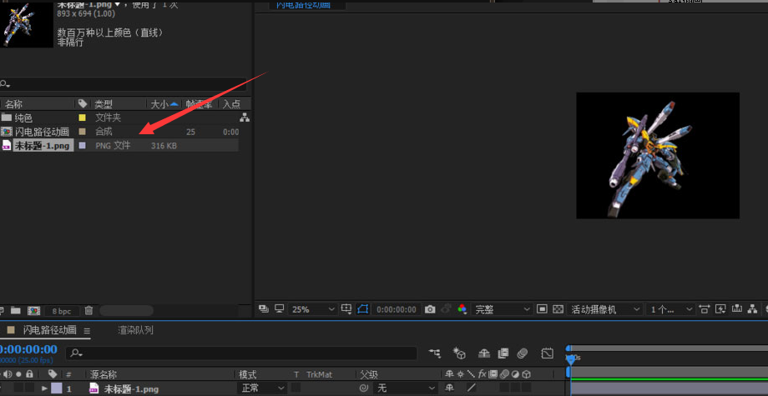The height and width of the screenshot is (396, 768).
Task: Open the RGB channel display icon
Action: [x=462, y=309]
